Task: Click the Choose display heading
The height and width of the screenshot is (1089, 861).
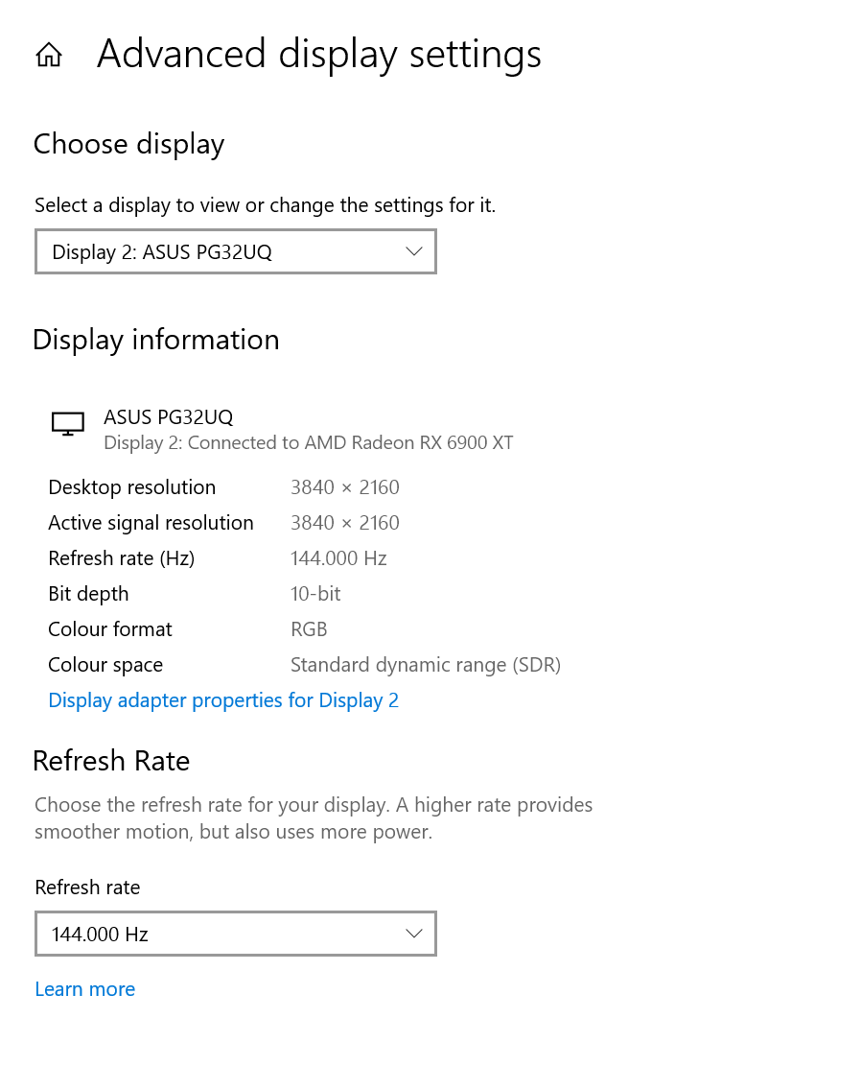Action: (x=129, y=145)
